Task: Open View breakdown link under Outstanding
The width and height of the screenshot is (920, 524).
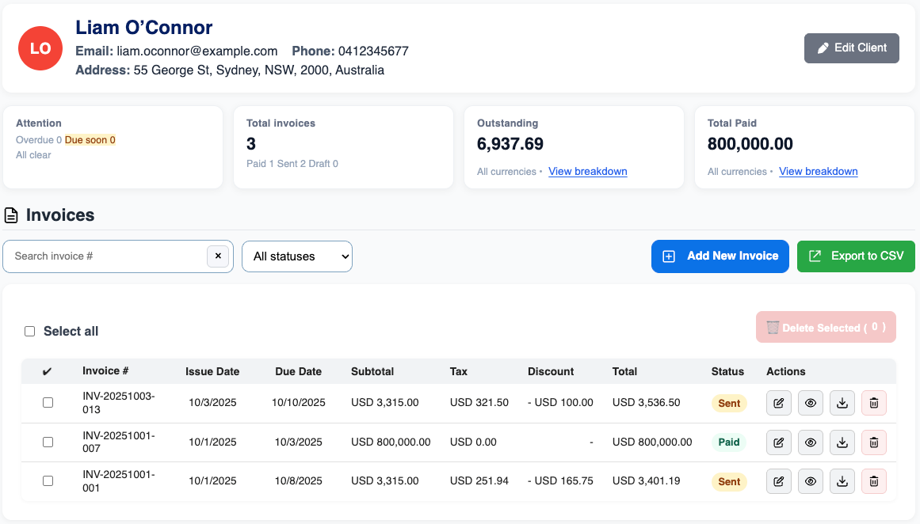Action: pyautogui.click(x=587, y=172)
